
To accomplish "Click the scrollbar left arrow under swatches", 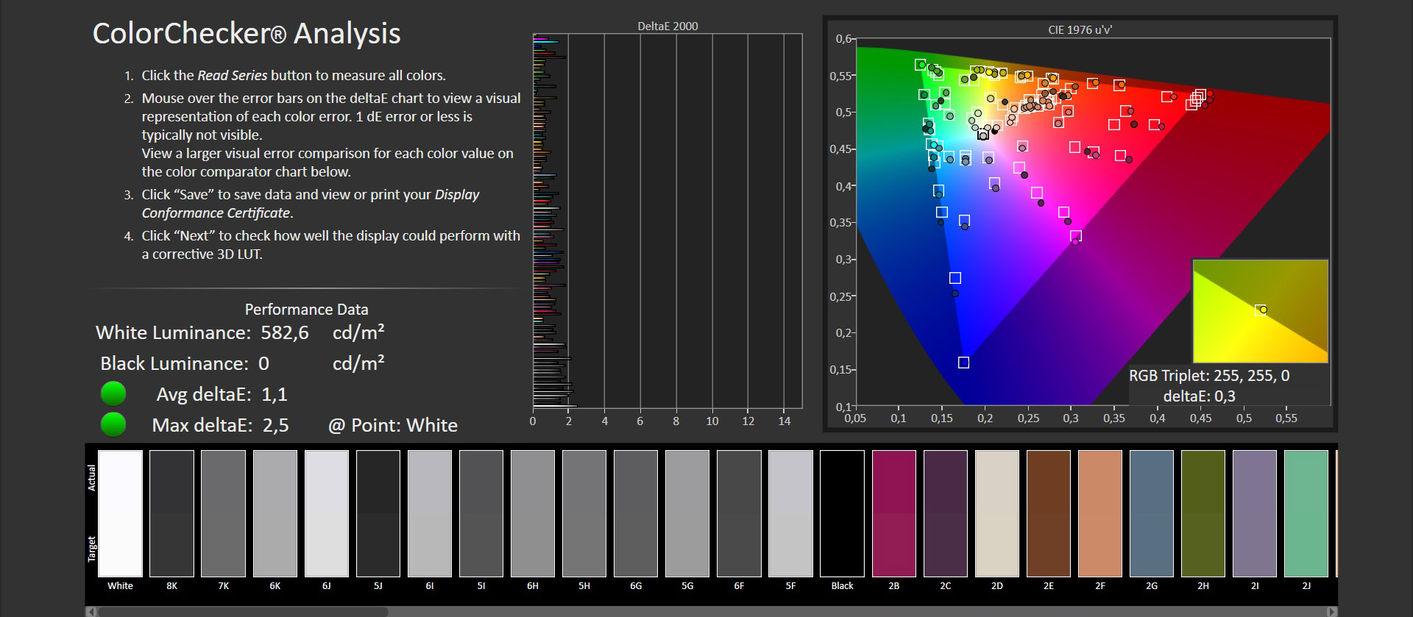I will pyautogui.click(x=91, y=611).
